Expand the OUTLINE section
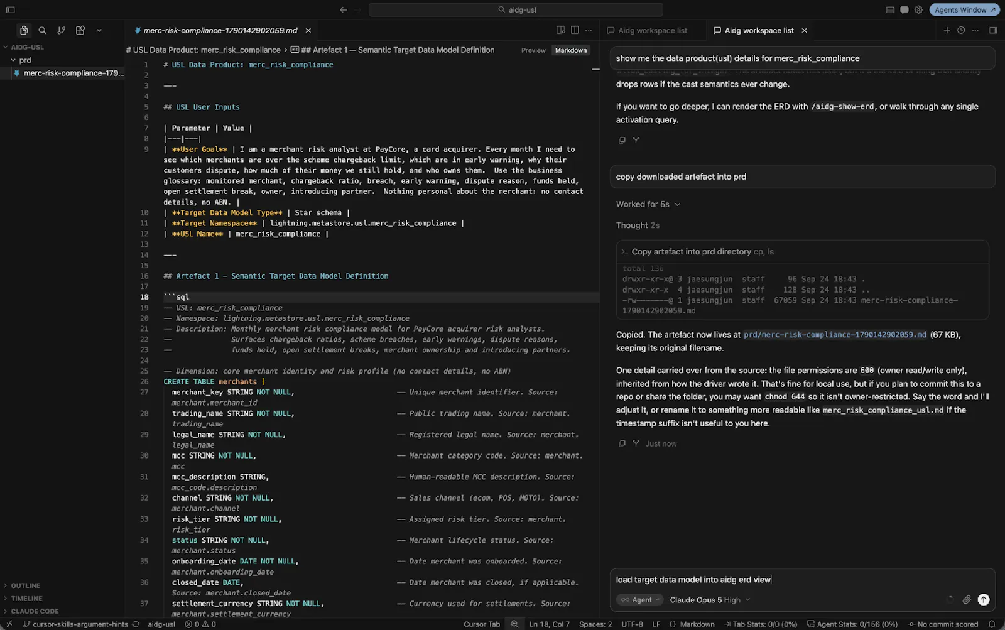 coord(25,585)
